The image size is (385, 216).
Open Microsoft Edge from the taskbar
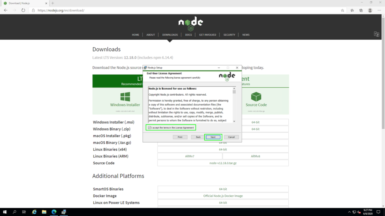click(54, 212)
